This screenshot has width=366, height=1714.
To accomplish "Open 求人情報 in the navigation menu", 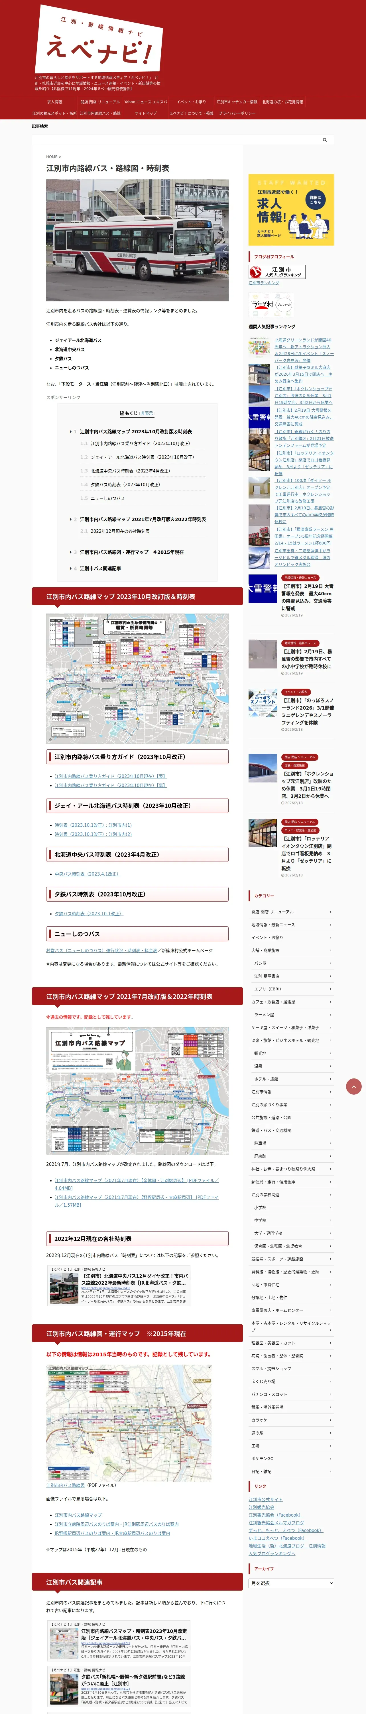I will (x=54, y=102).
